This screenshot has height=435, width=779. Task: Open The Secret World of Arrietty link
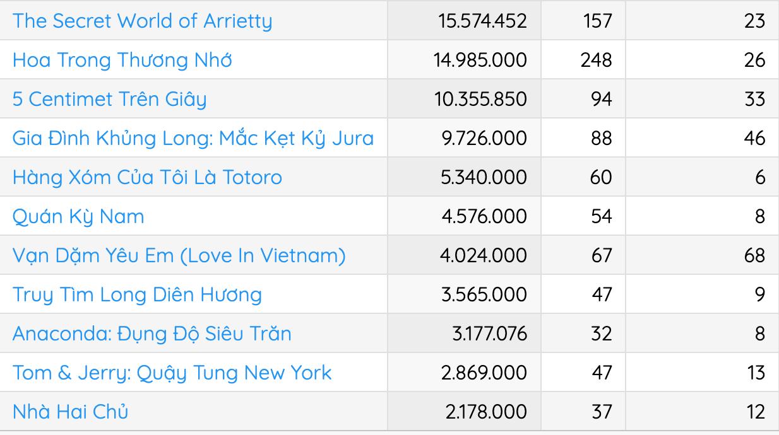coord(142,21)
